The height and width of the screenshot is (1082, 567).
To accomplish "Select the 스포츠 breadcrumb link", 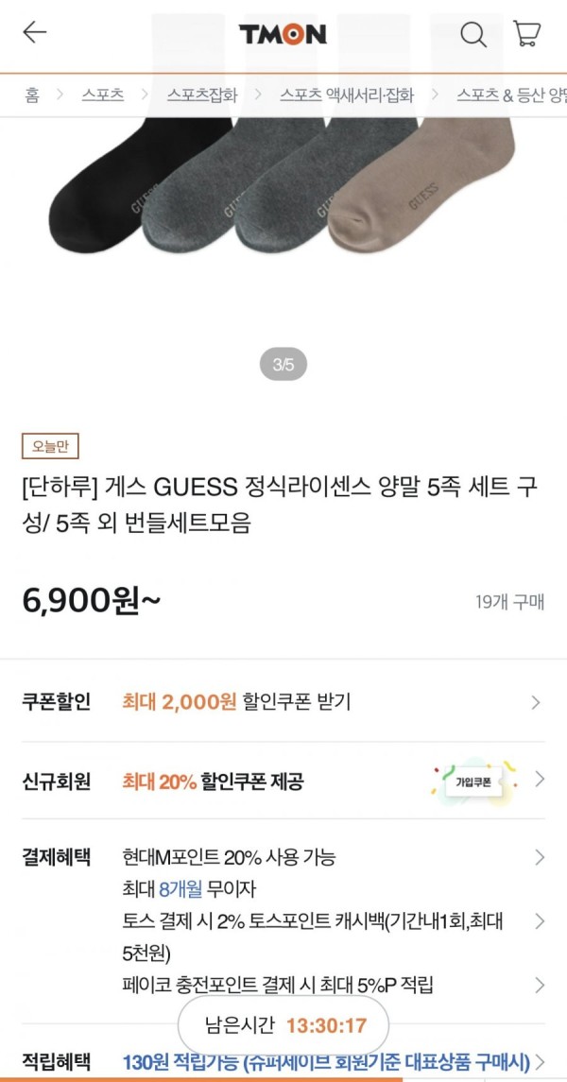I will coord(103,94).
